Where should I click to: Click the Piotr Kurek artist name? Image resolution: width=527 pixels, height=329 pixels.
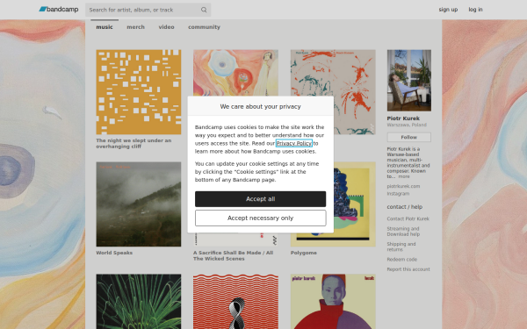click(x=403, y=118)
